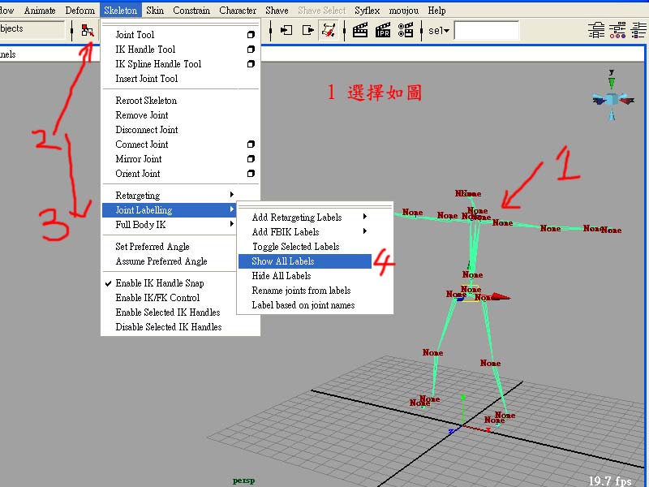The image size is (649, 487).
Task: Click the render current frame clapboard icon
Action: (x=360, y=30)
